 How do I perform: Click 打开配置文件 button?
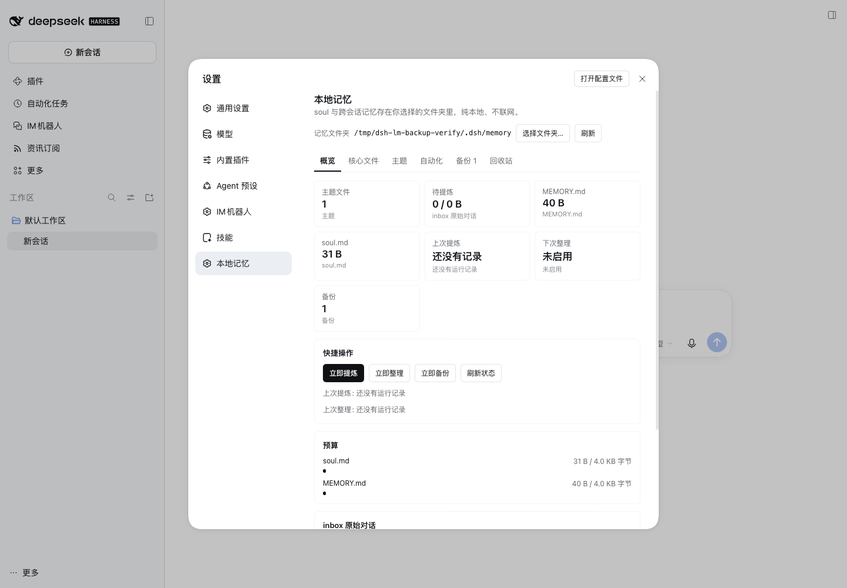602,79
